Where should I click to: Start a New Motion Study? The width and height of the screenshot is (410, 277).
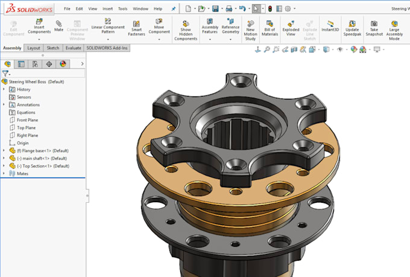tap(250, 31)
